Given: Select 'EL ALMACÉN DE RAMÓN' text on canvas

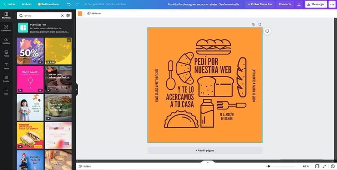Looking at the screenshot, I should (x=227, y=117).
